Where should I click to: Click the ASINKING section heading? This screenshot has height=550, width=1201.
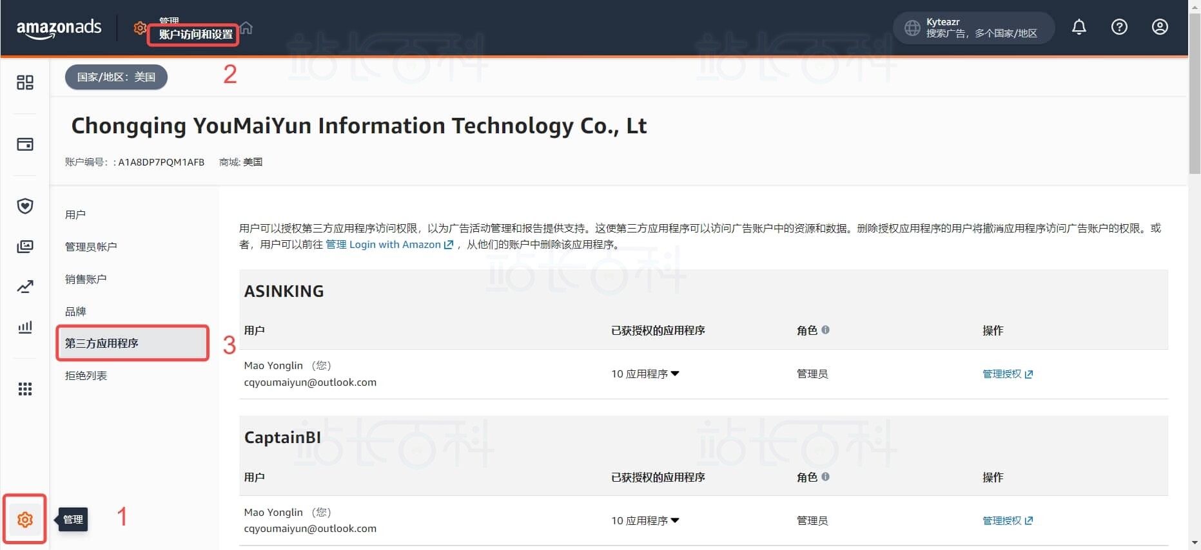[284, 291]
